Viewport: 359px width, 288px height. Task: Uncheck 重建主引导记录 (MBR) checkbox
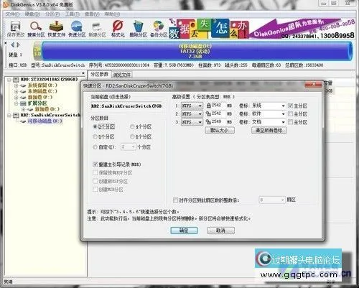[x=95, y=164]
